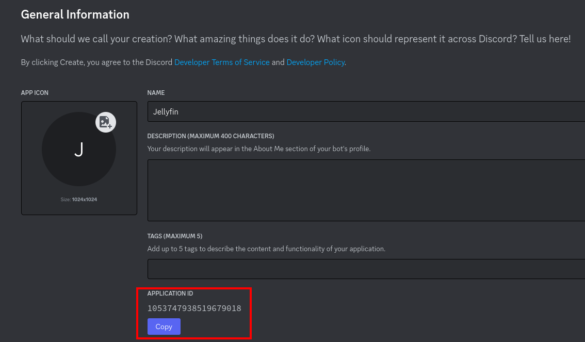The width and height of the screenshot is (585, 342).
Task: Click inside the Description text area
Action: click(361, 190)
